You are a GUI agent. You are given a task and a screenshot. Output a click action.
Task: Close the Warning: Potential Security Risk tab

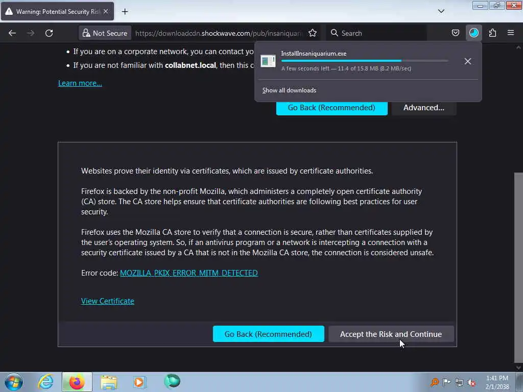pos(106,11)
